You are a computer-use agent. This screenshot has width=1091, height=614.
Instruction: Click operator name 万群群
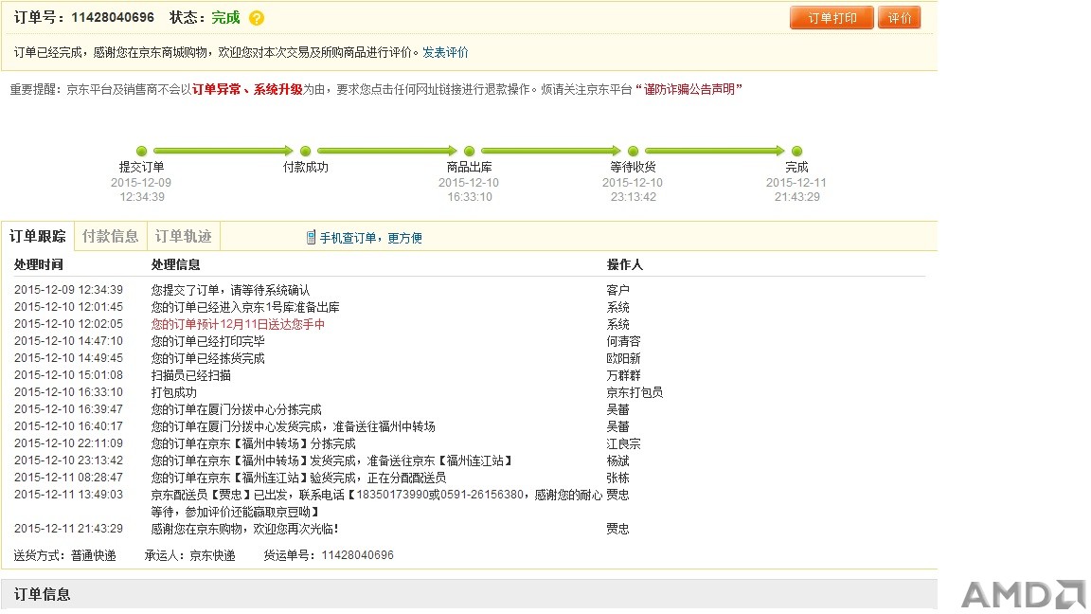pyautogui.click(x=623, y=375)
